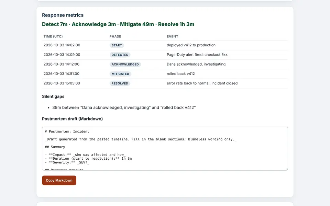Image resolution: width=330 pixels, height=206 pixels.
Task: Click the timestamp 2026-10-03 14:12:00
Action: tap(62, 64)
